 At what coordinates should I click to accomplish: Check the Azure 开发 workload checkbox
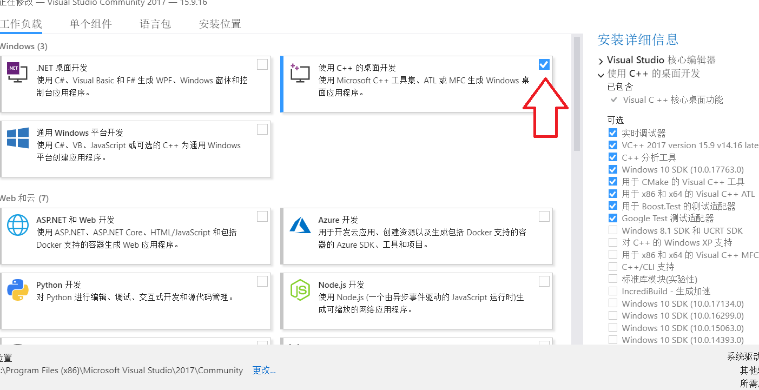tap(544, 216)
